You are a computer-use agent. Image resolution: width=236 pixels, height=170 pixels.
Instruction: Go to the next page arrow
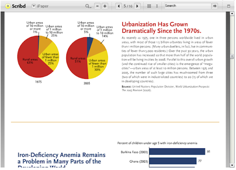tap(137, 6)
